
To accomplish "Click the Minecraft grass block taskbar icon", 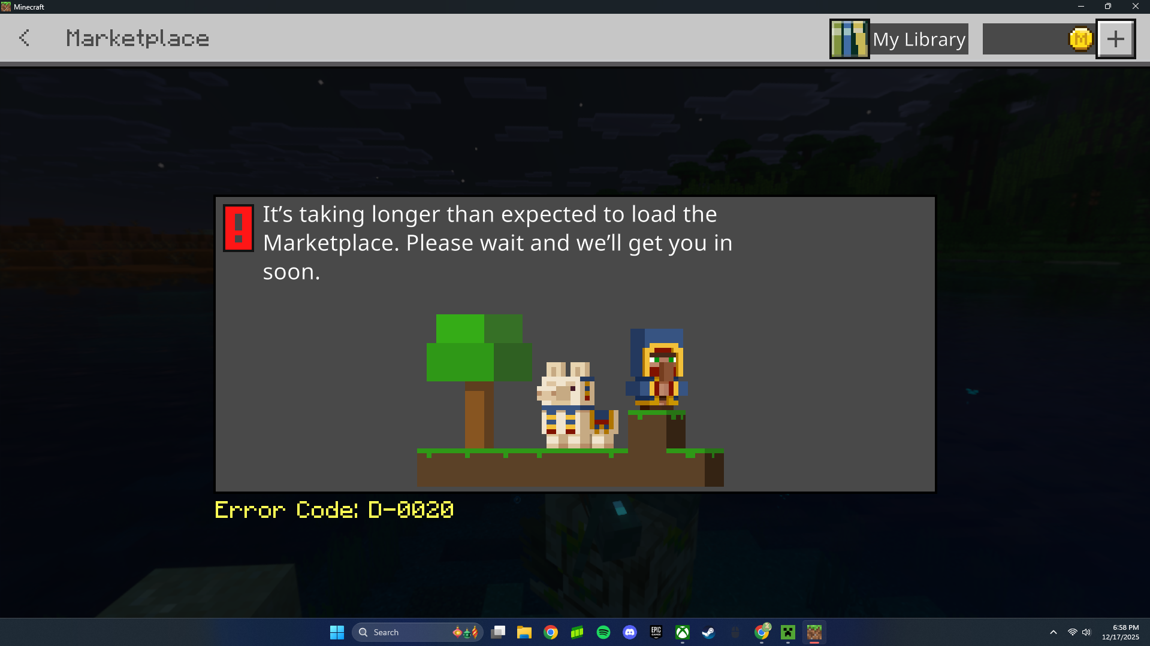I will [814, 632].
